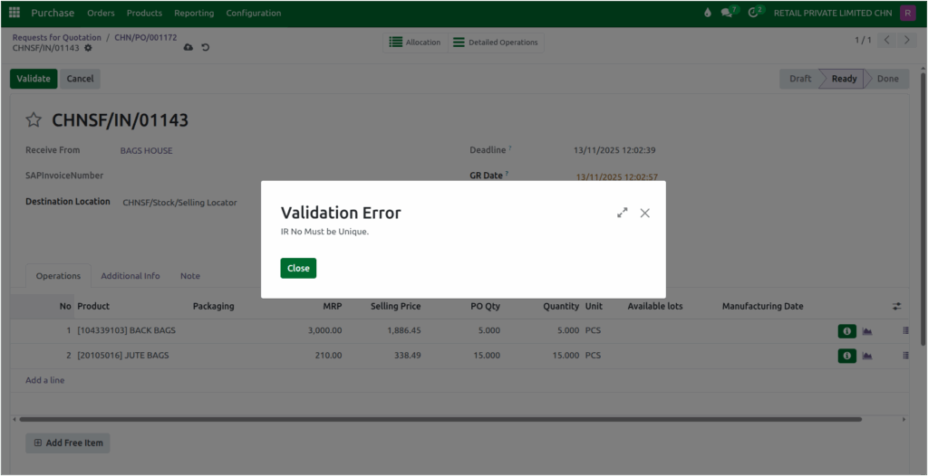This screenshot has height=476, width=928.
Task: Sort by Quantity column header
Action: 561,306
